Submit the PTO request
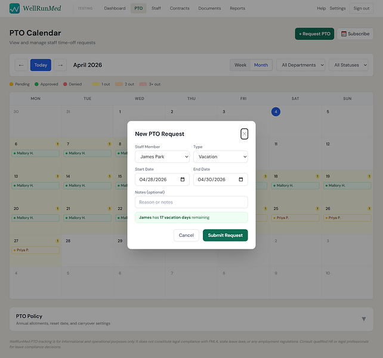The height and width of the screenshot is (358, 383). pos(226,235)
